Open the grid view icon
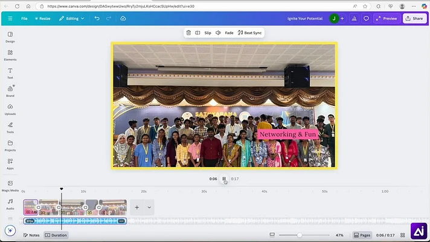Image resolution: width=430 pixels, height=242 pixels. coord(403,235)
